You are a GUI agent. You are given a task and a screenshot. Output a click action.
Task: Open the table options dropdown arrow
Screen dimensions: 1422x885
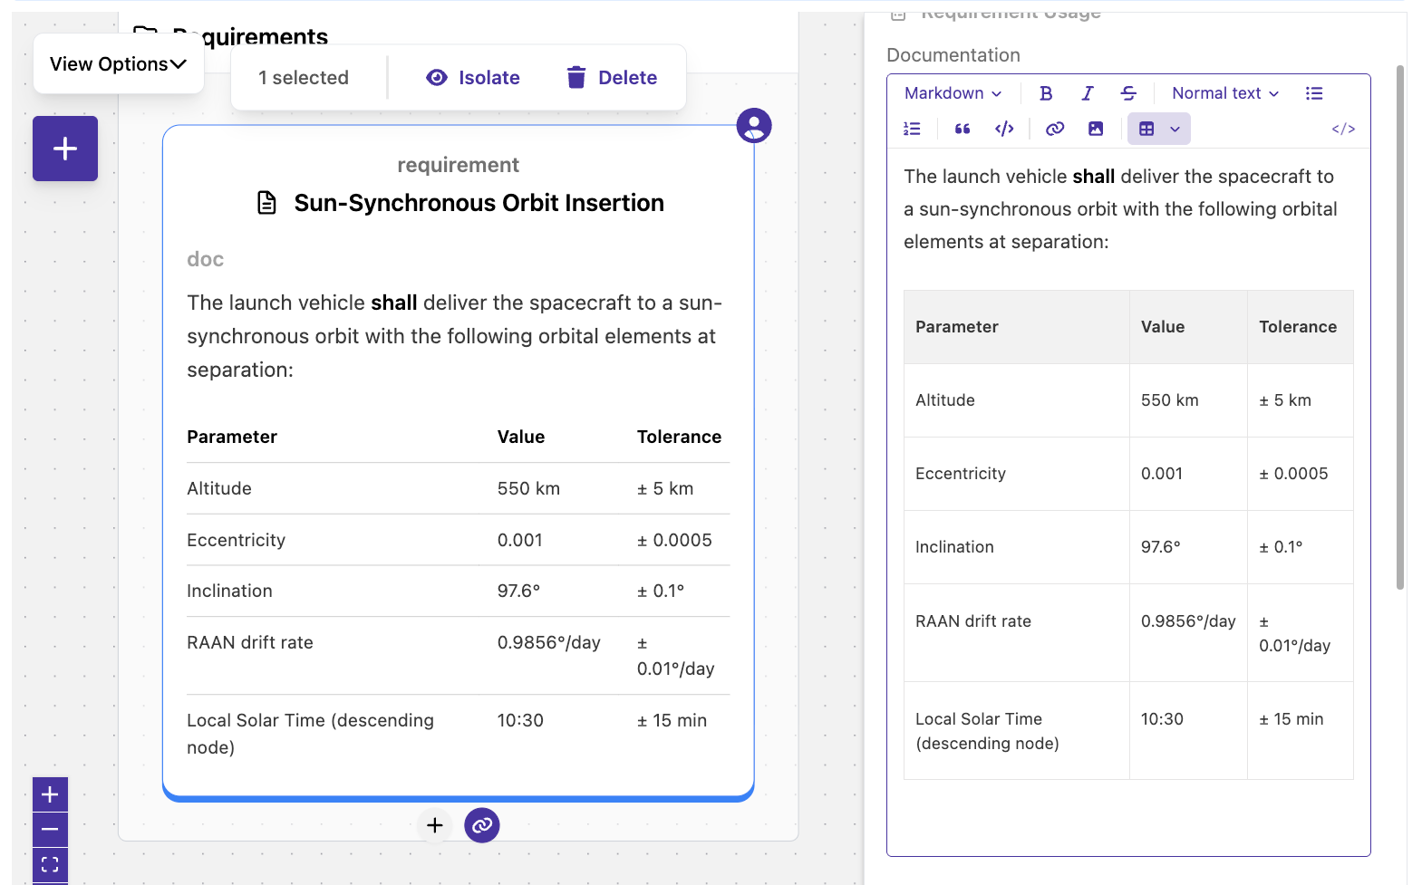click(1175, 129)
